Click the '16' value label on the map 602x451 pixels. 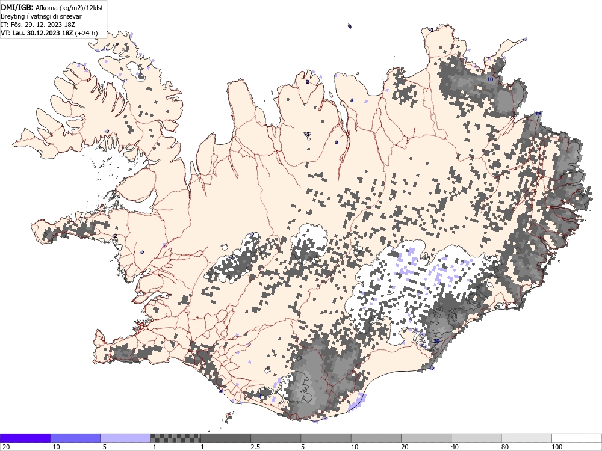[538, 114]
